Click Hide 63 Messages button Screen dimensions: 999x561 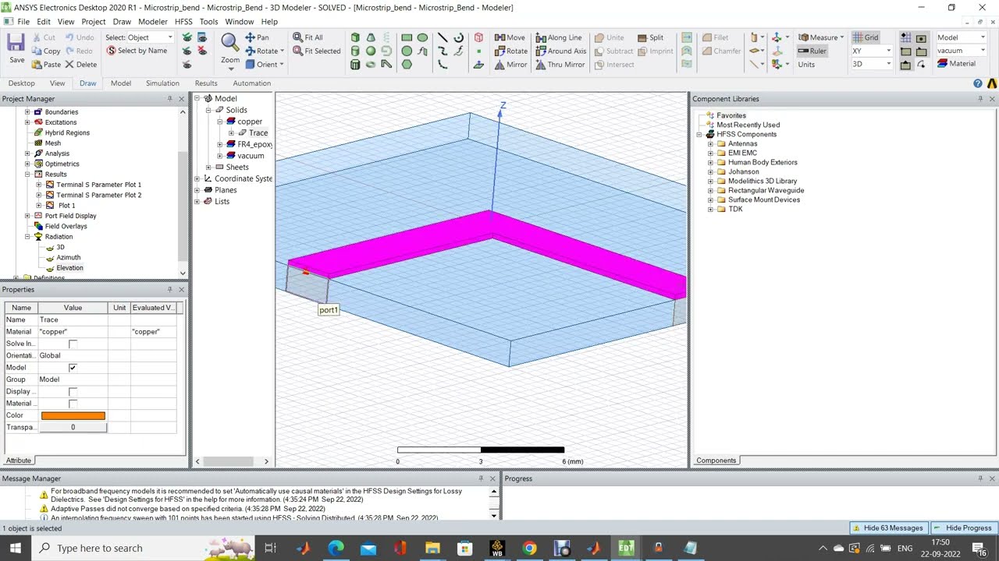888,528
